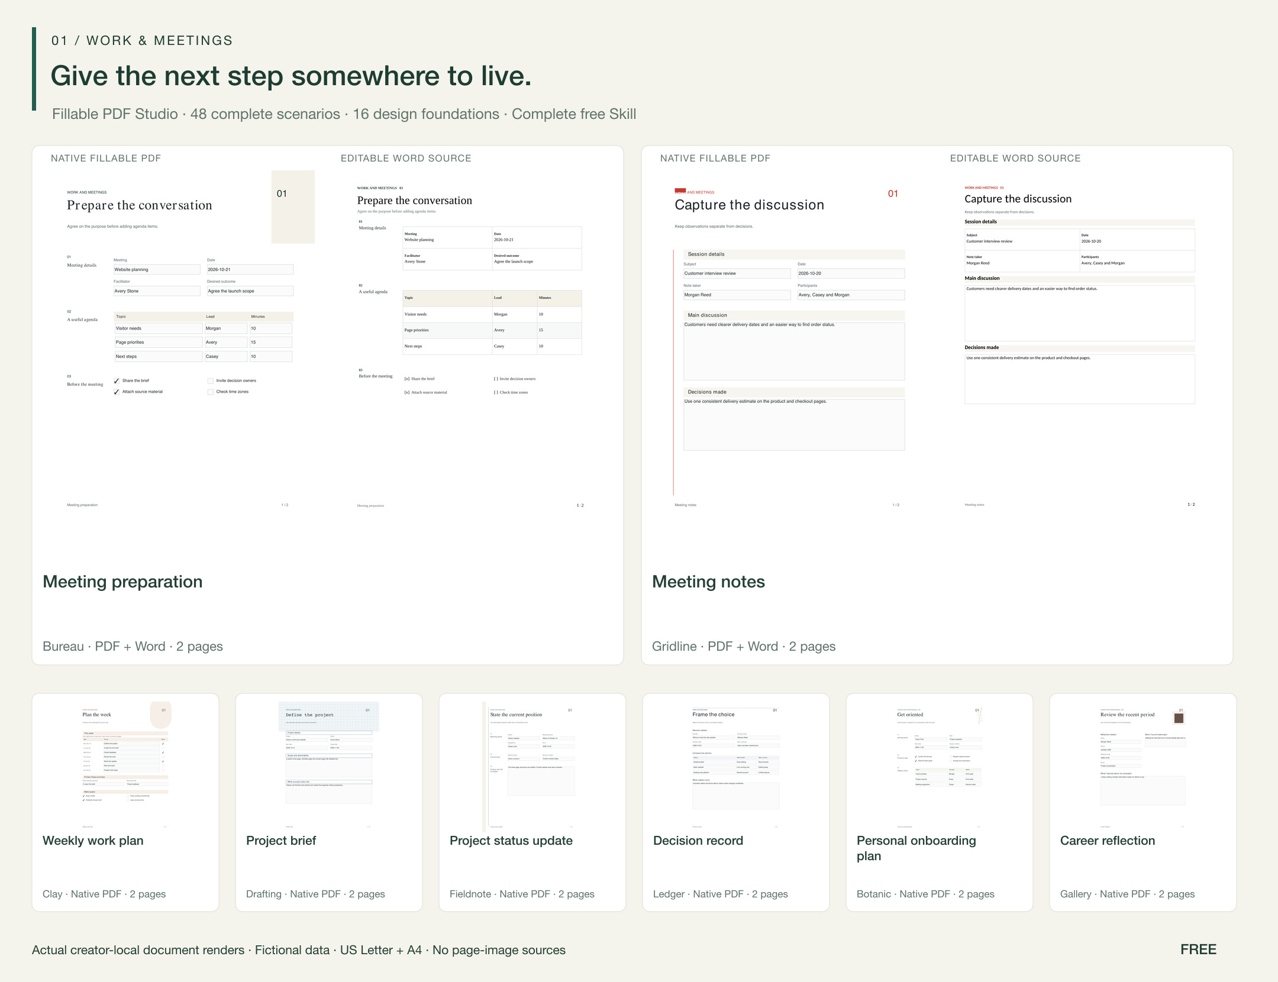Click the Avery, Casey and Morgan participants field in the fillable PDF

point(851,295)
